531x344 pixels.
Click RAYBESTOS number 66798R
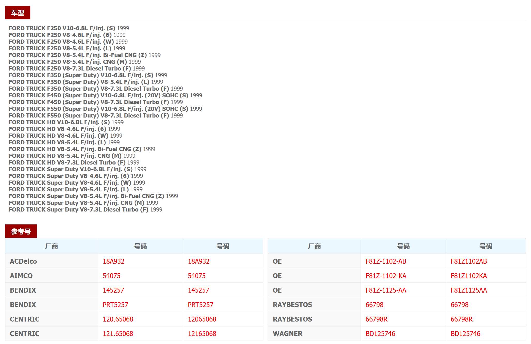pos(376,319)
